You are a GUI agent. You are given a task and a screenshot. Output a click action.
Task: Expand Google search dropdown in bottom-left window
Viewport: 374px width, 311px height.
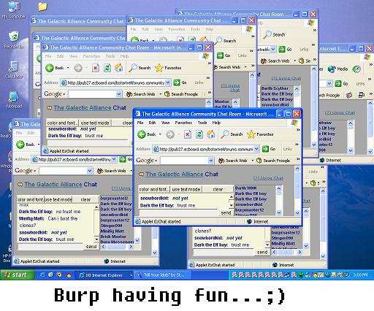coord(90,171)
